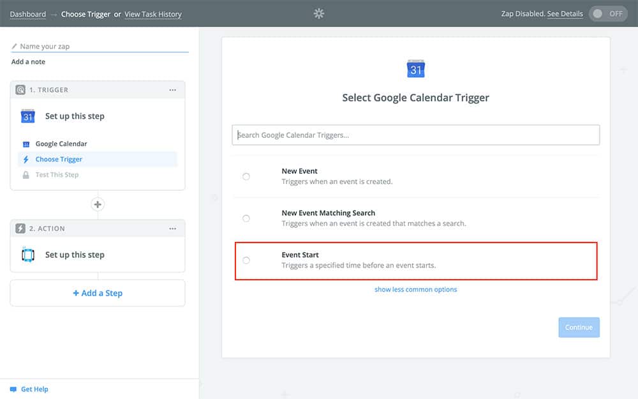Click the lightning bolt Choose Trigger icon

[x=26, y=160]
